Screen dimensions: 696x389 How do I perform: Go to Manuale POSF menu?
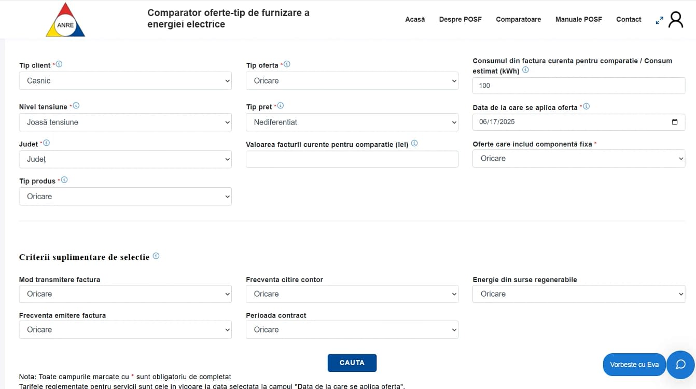point(579,20)
